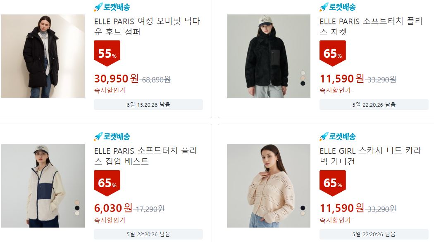Open ELLE GIRL knit collar cardigan title link

(x=370, y=156)
